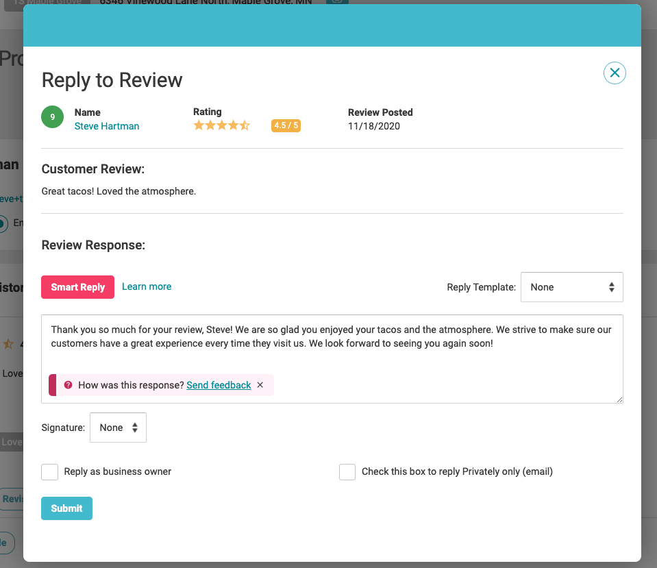Click the Reply to Review heading
The height and width of the screenshot is (568, 657).
tap(112, 80)
